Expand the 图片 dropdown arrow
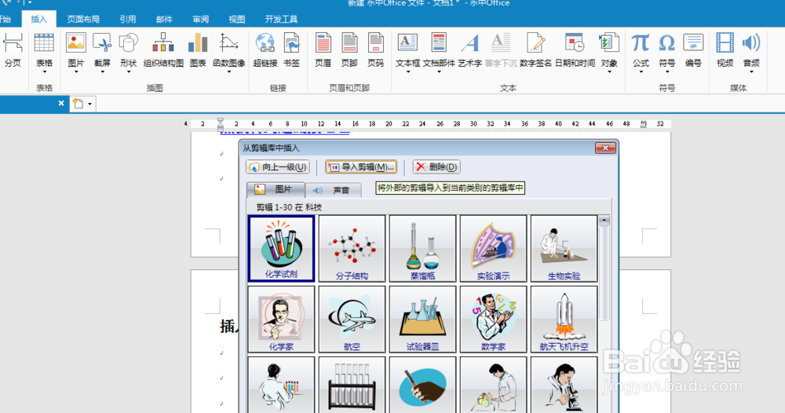Image resolution: width=785 pixels, height=413 pixels. tap(76, 72)
